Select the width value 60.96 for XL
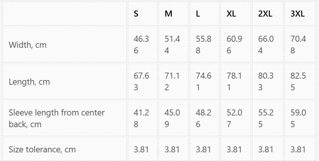Viewport: 319px width, 161px height. tap(234, 45)
